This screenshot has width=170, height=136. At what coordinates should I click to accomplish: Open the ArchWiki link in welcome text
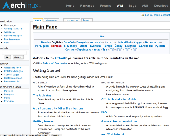[60, 58]
